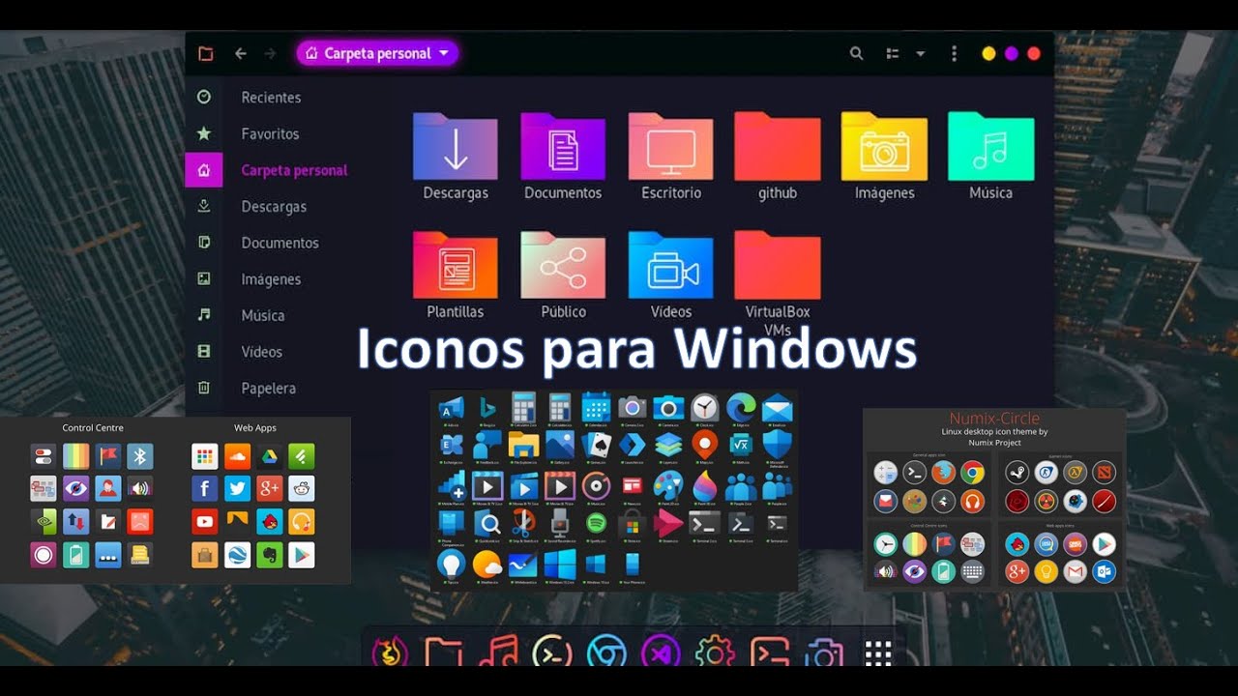Select Música in the sidebar

tap(263, 315)
